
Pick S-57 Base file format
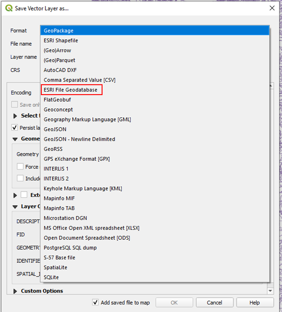pos(155,258)
